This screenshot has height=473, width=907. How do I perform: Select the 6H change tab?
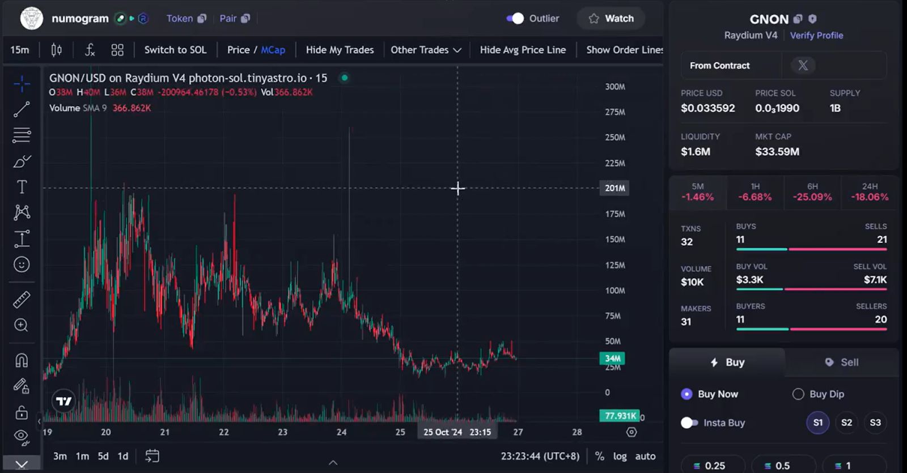[x=812, y=192]
